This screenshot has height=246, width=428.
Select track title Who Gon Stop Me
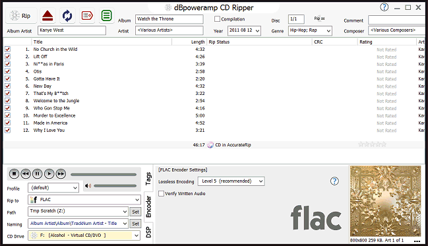click(51, 108)
